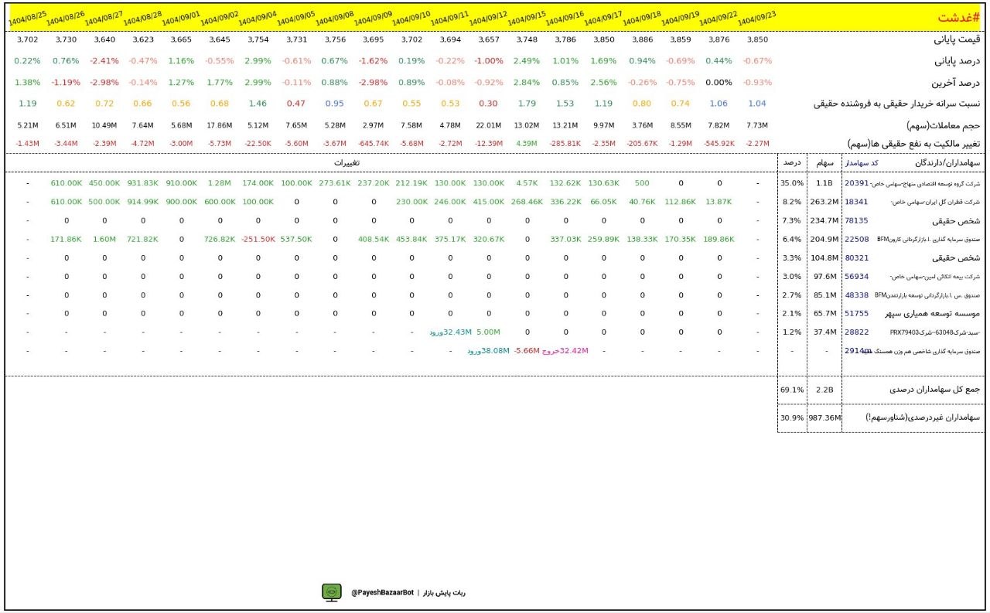990x613 pixels.
Task: Select the 1404/09/23 date column header
Action: coord(756,18)
